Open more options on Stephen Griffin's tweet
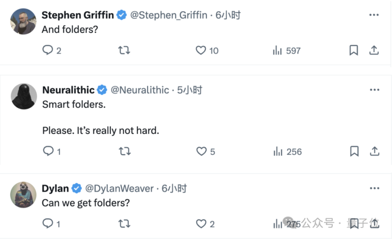The image size is (392, 239). click(374, 15)
